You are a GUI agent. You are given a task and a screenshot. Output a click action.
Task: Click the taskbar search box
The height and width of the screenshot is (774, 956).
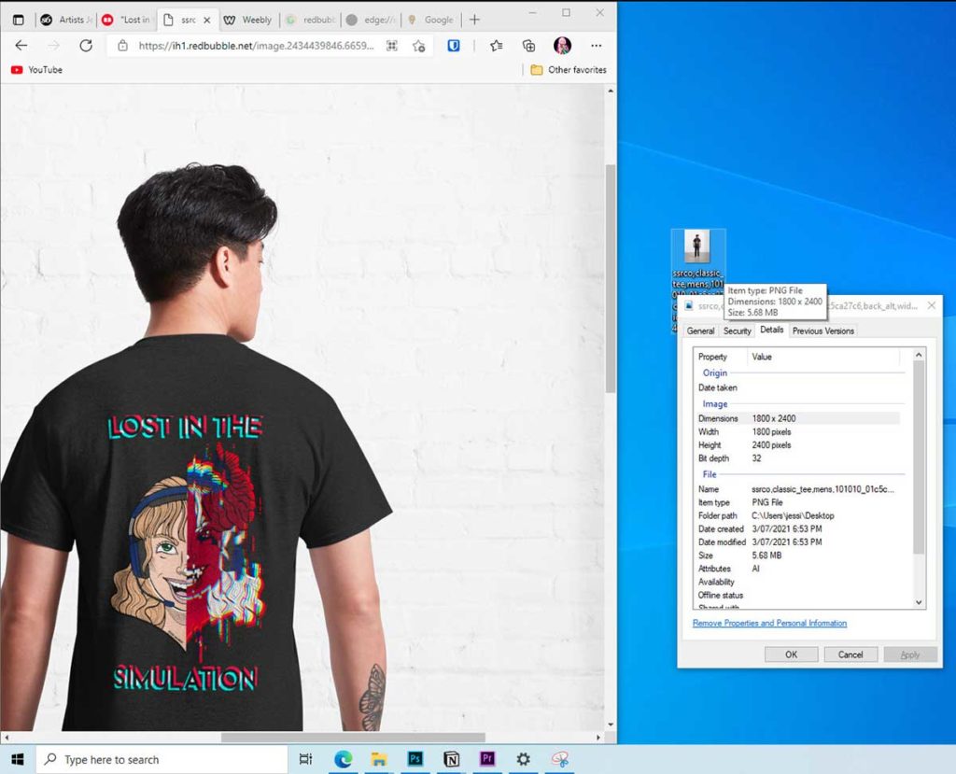click(162, 759)
